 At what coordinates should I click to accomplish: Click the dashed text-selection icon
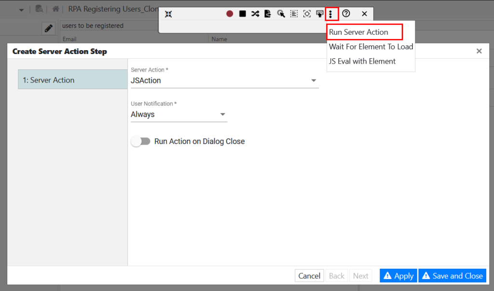point(294,14)
